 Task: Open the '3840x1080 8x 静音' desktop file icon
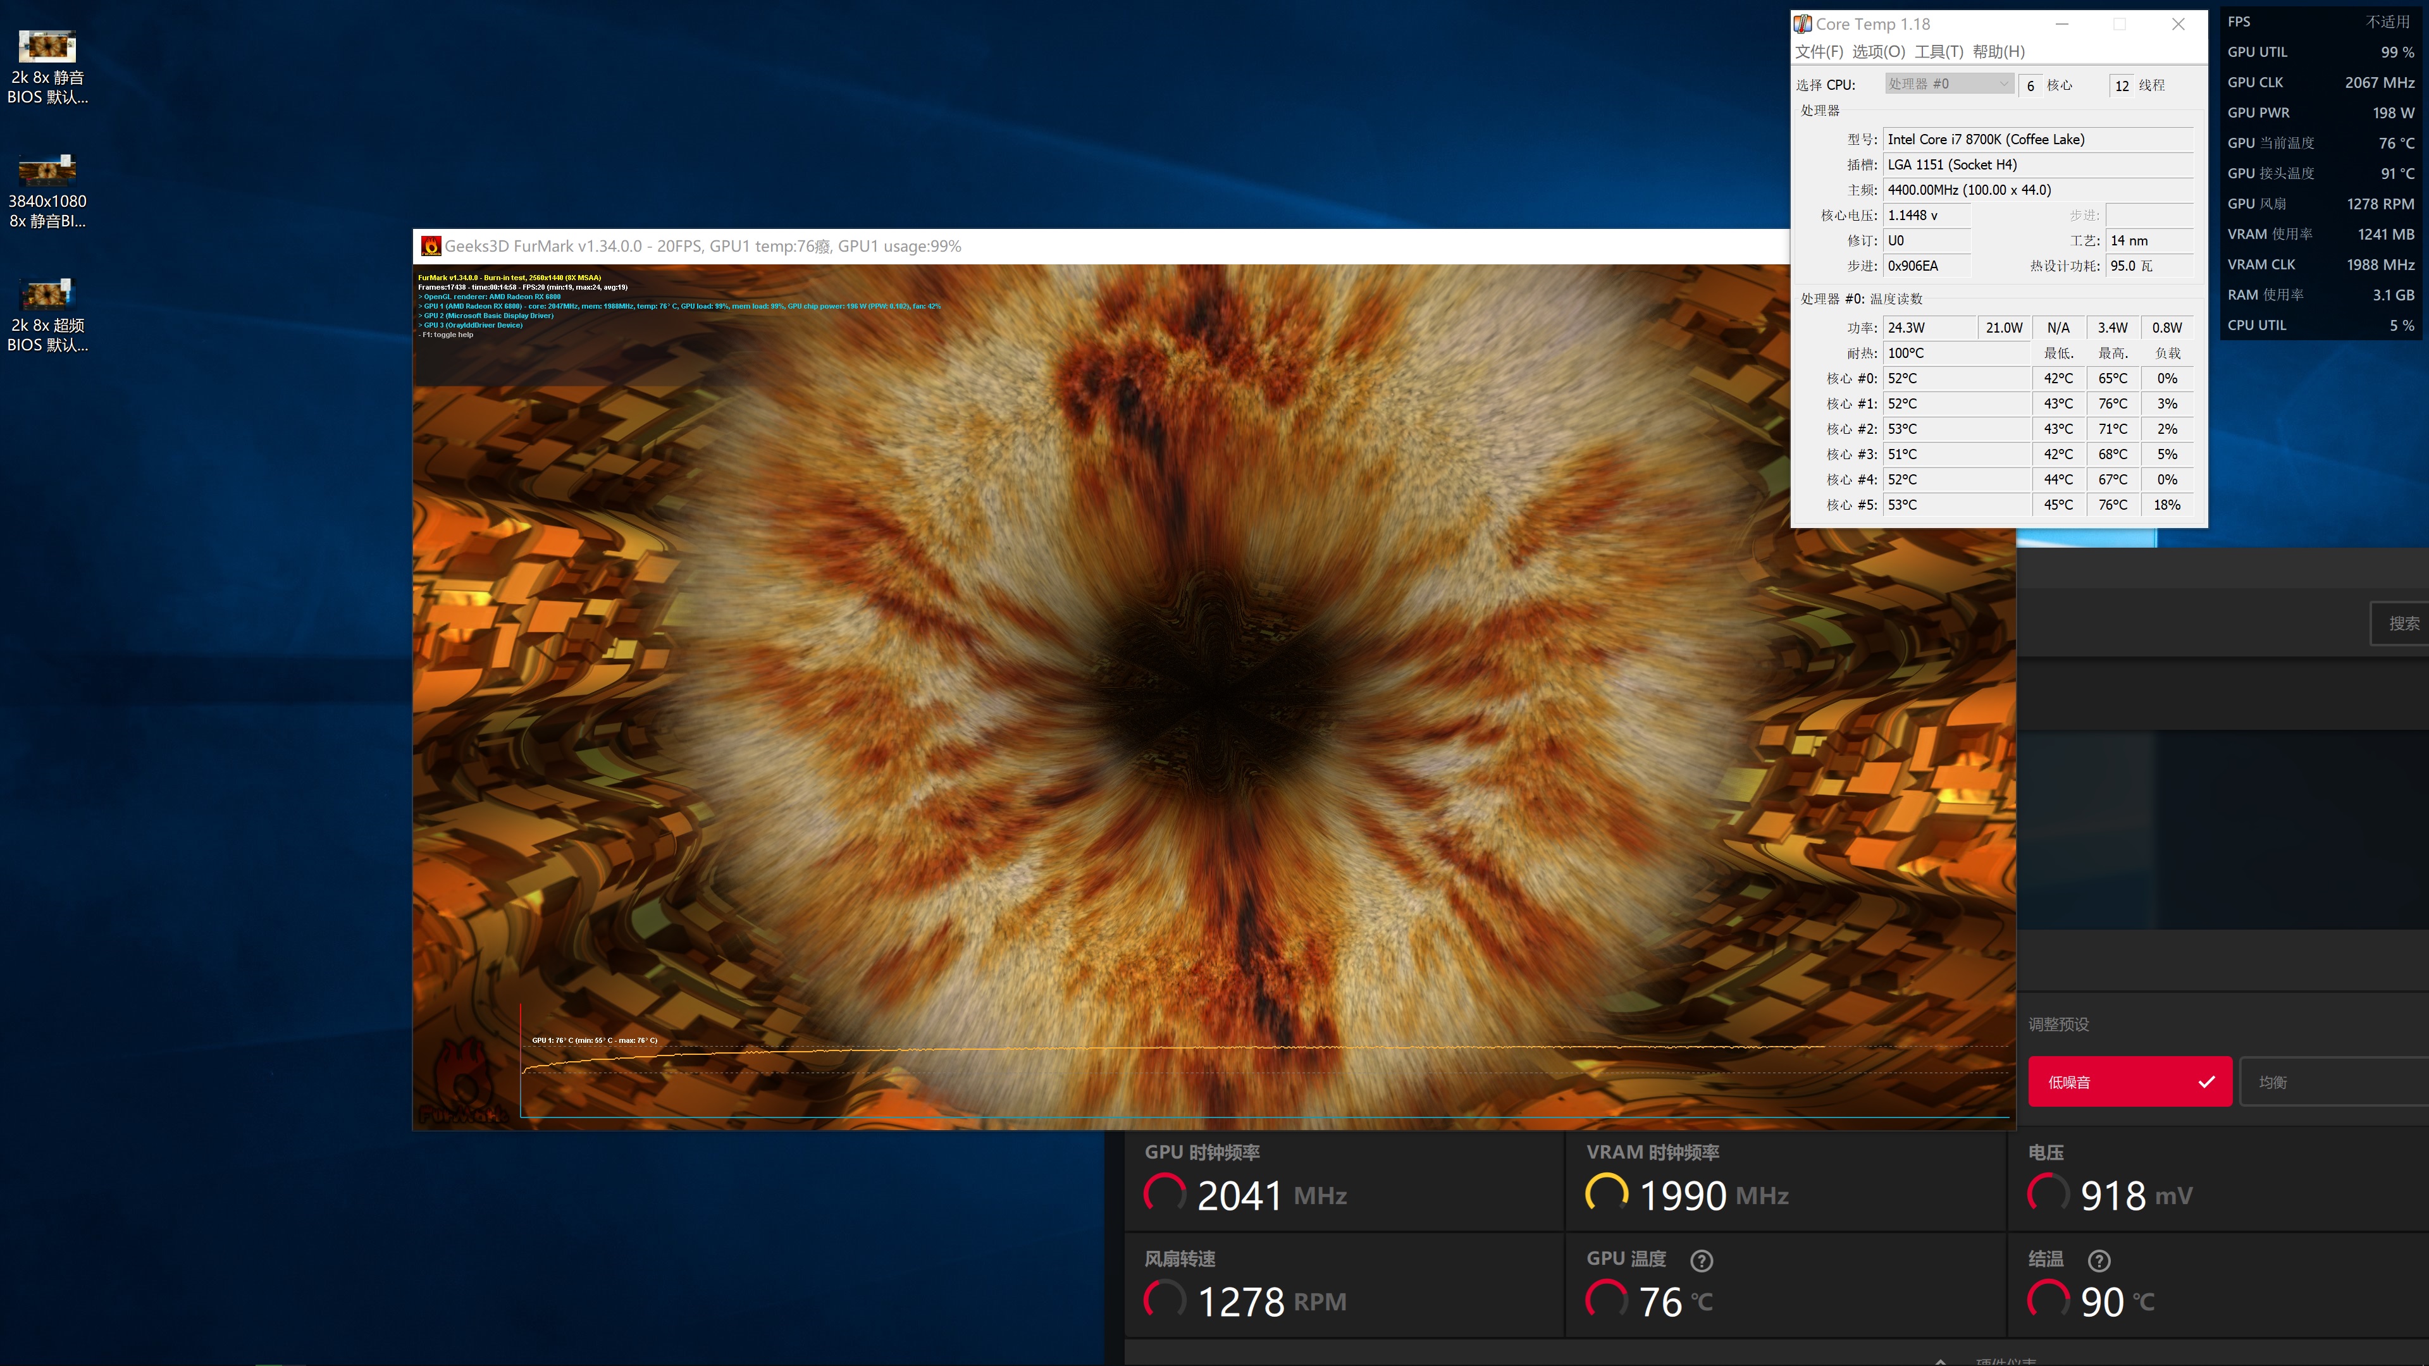point(47,171)
